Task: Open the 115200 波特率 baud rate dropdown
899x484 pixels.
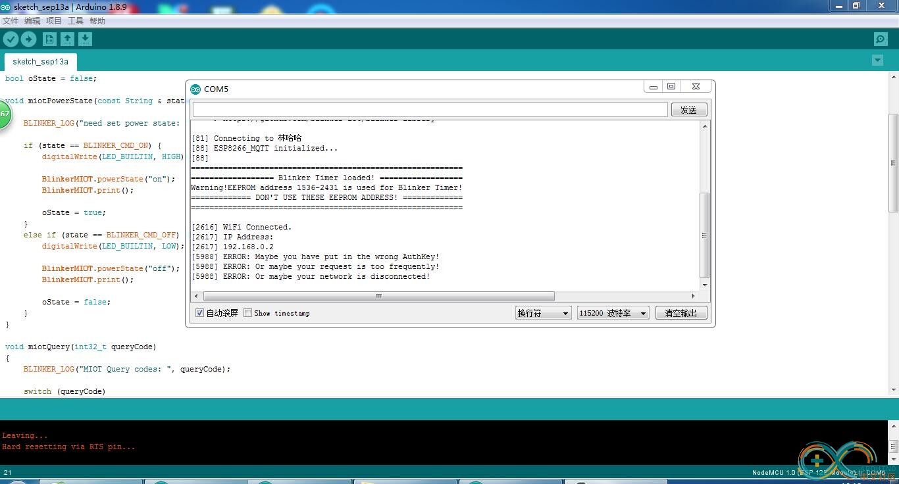Action: (x=613, y=313)
